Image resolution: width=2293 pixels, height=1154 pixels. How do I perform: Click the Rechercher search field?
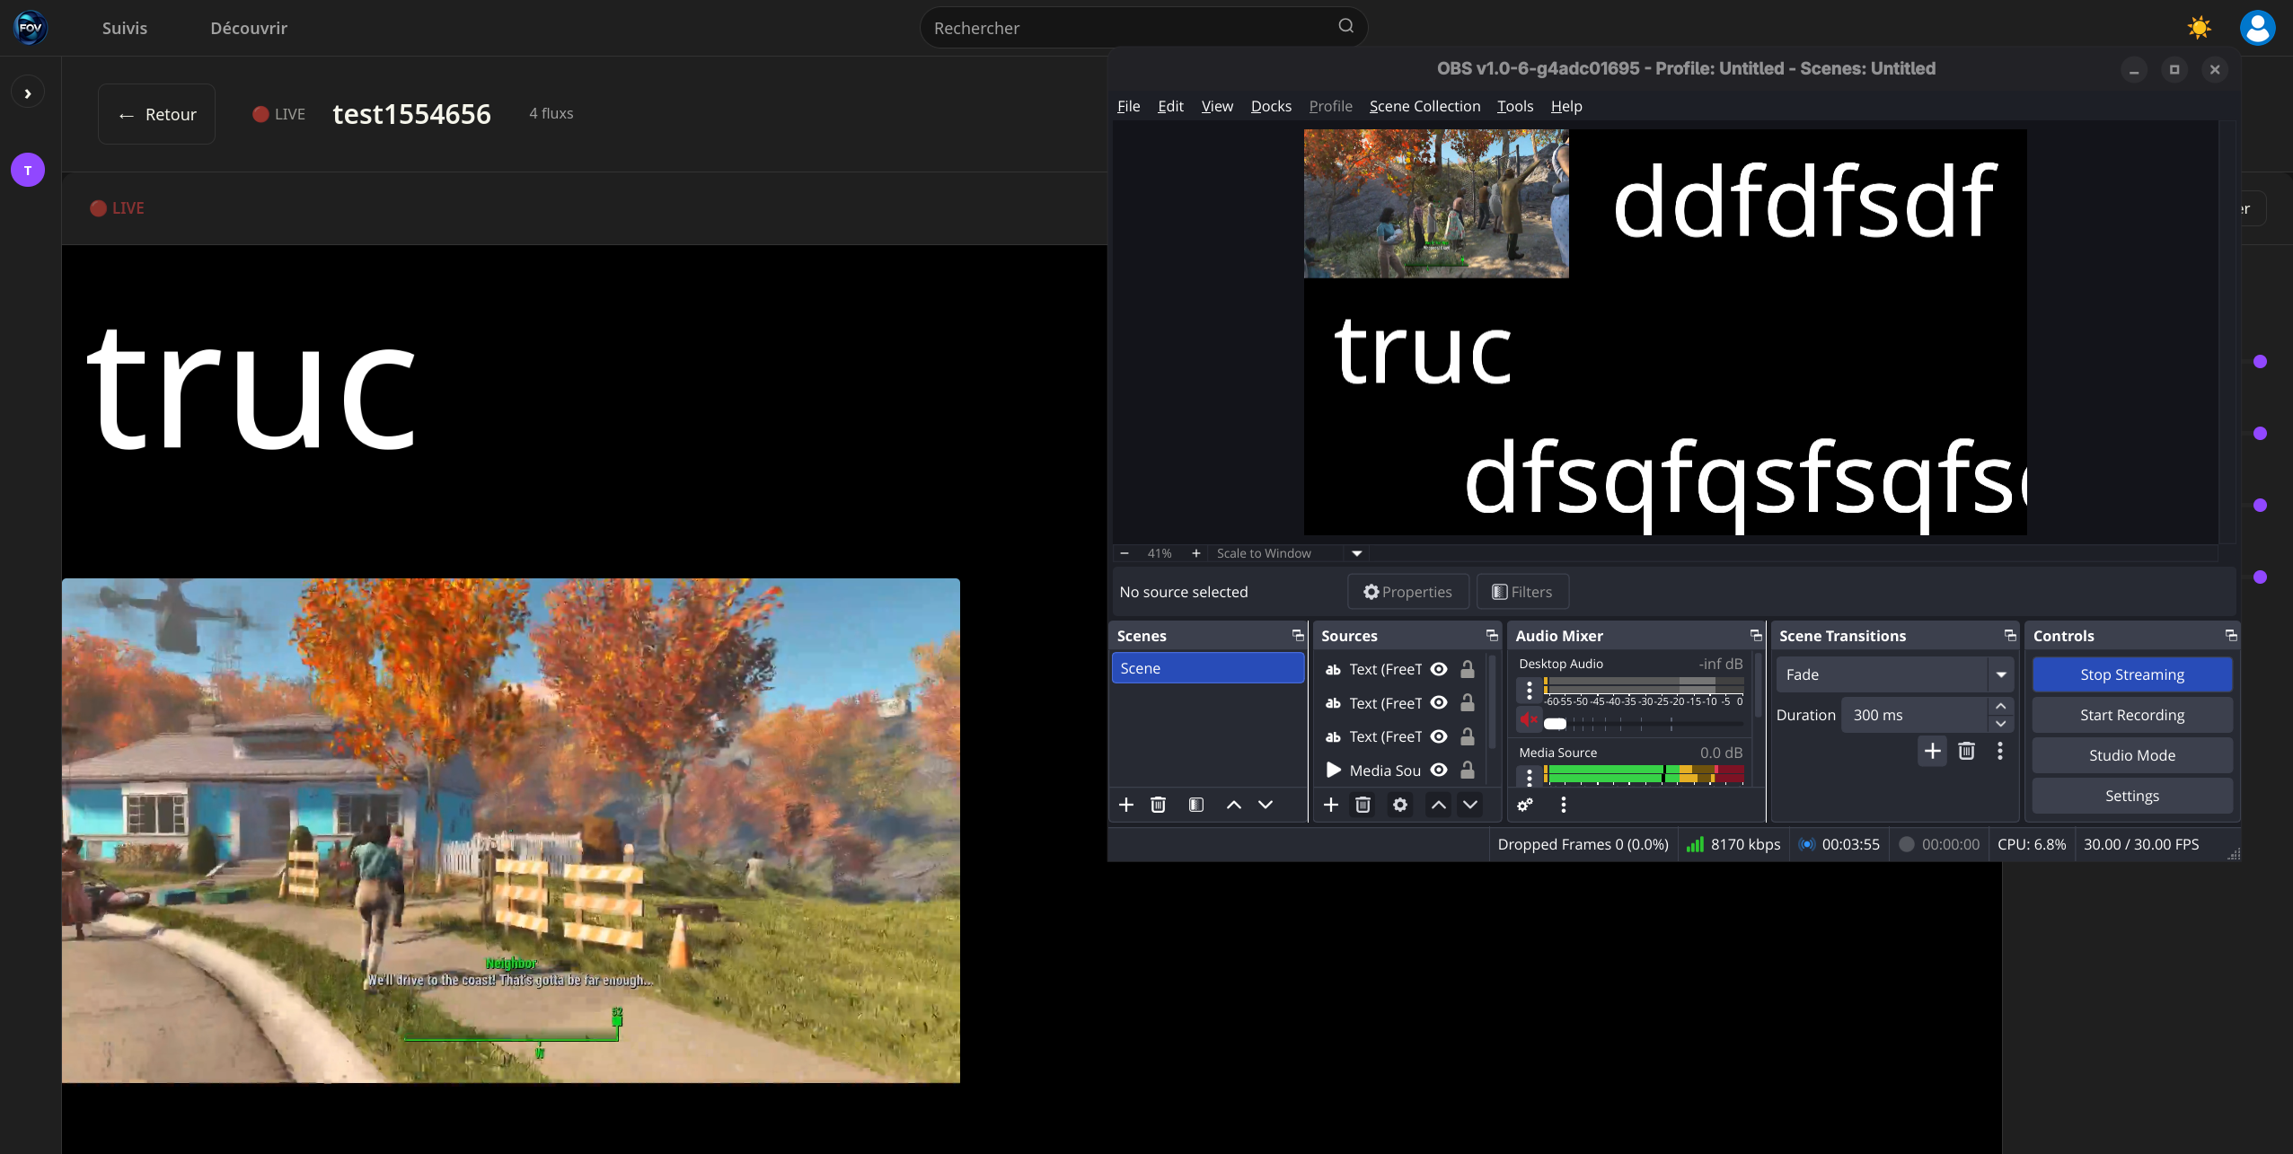point(1142,28)
